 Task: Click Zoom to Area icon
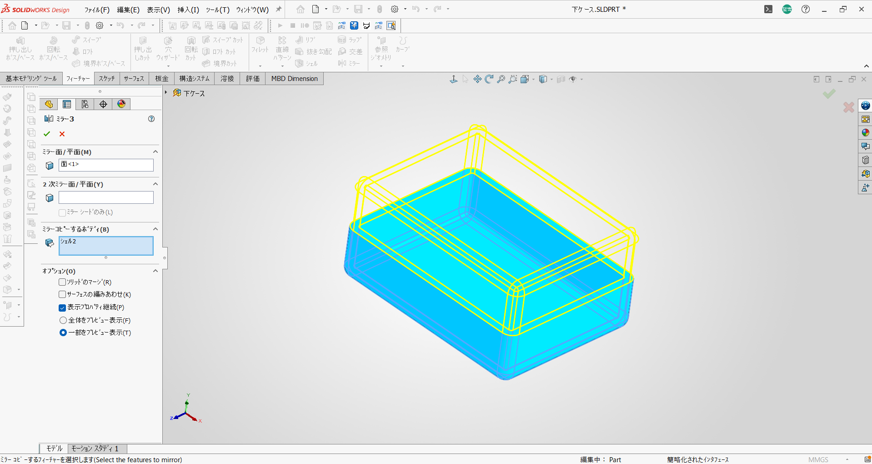[513, 79]
